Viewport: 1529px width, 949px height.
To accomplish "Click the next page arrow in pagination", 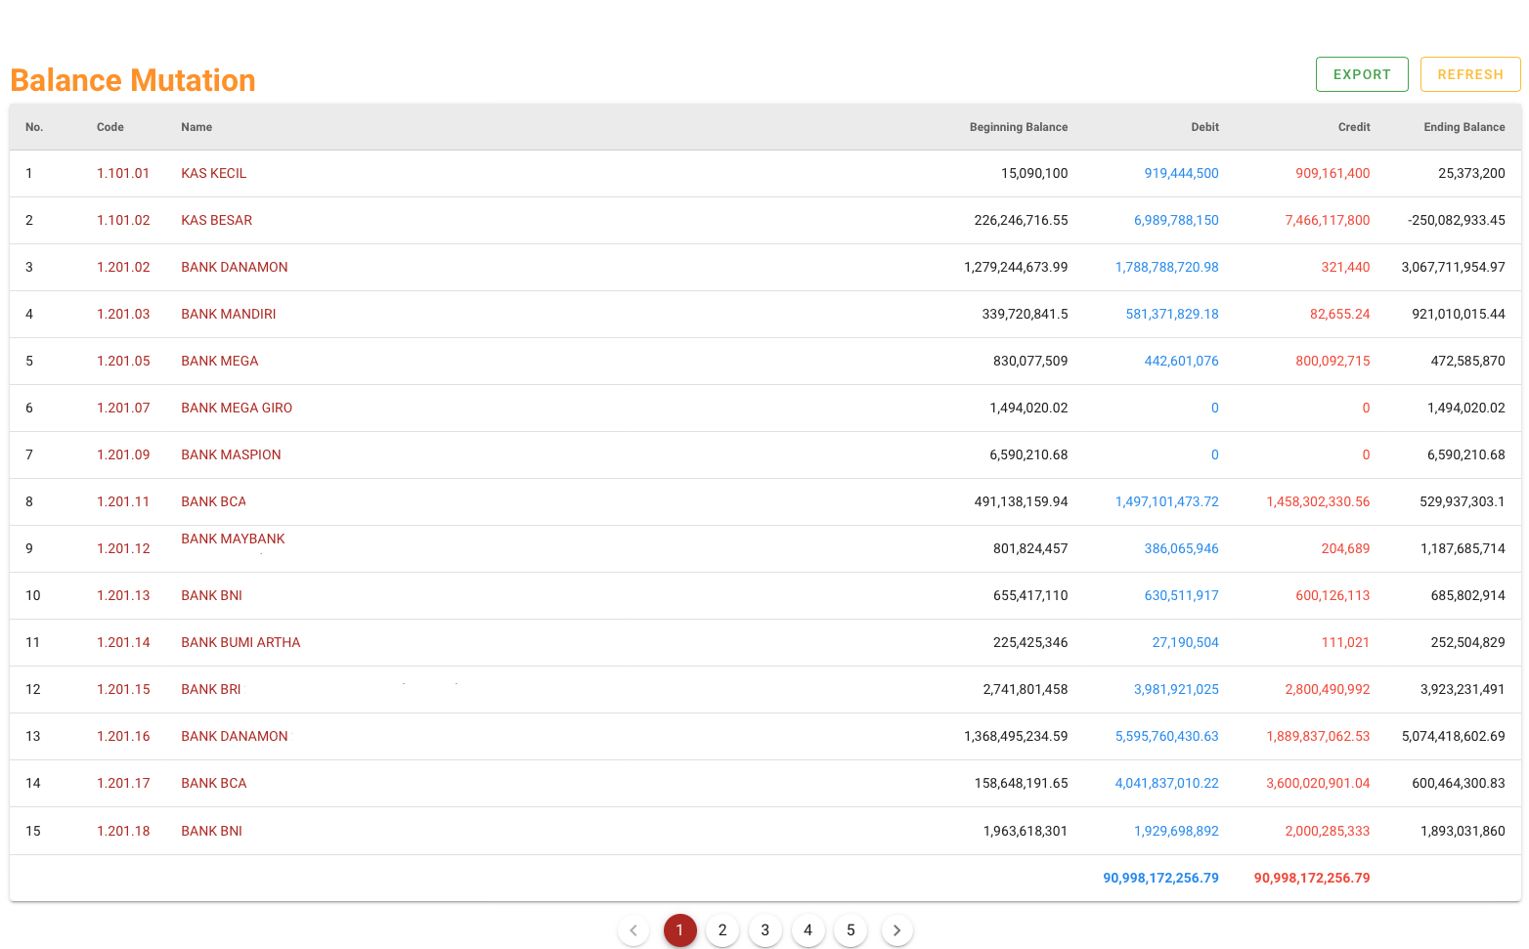I will [896, 930].
